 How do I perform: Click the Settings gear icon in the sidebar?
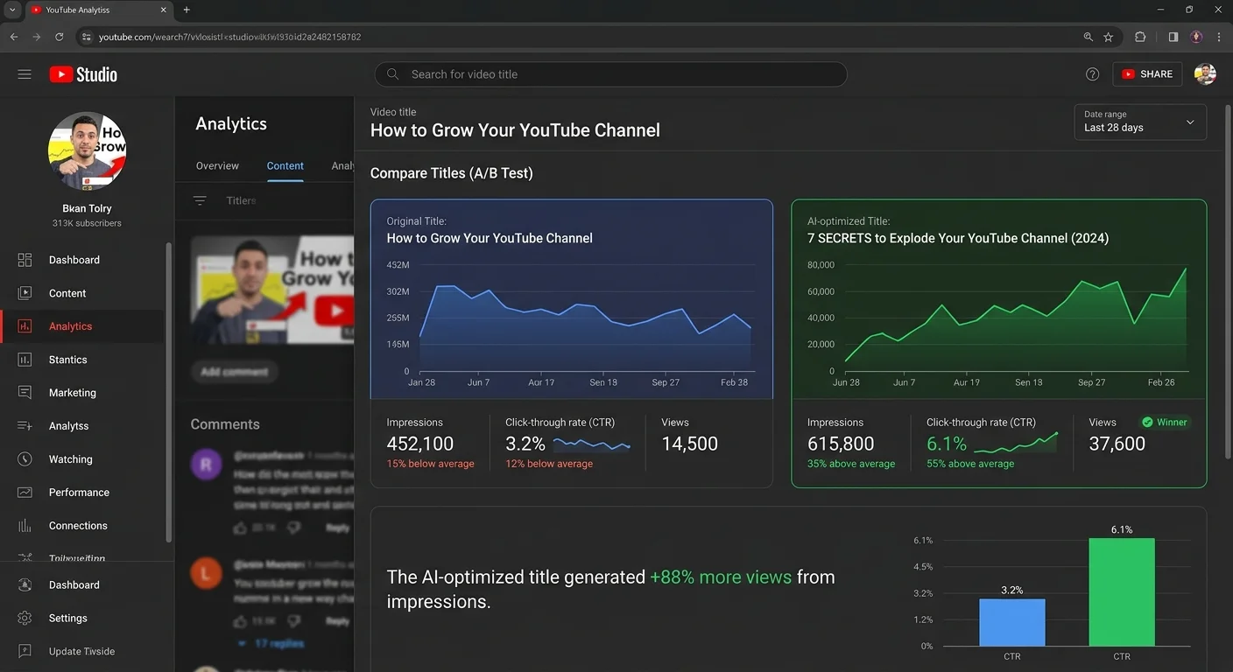pos(25,619)
